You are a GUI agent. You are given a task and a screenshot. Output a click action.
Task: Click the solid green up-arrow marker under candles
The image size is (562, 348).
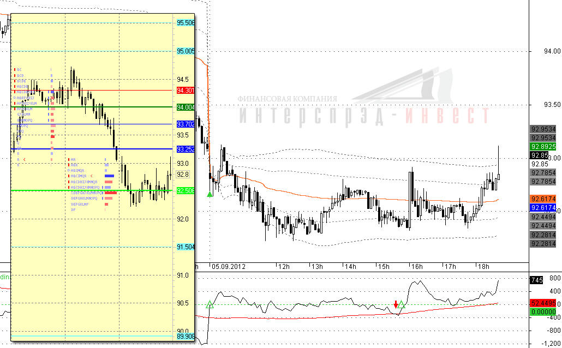(210, 194)
